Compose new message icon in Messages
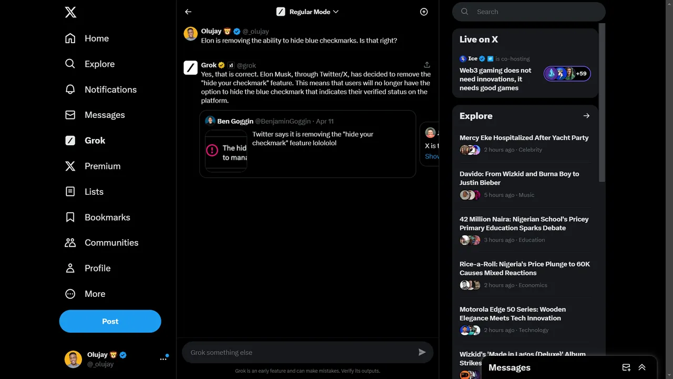This screenshot has height=379, width=673. click(x=626, y=367)
